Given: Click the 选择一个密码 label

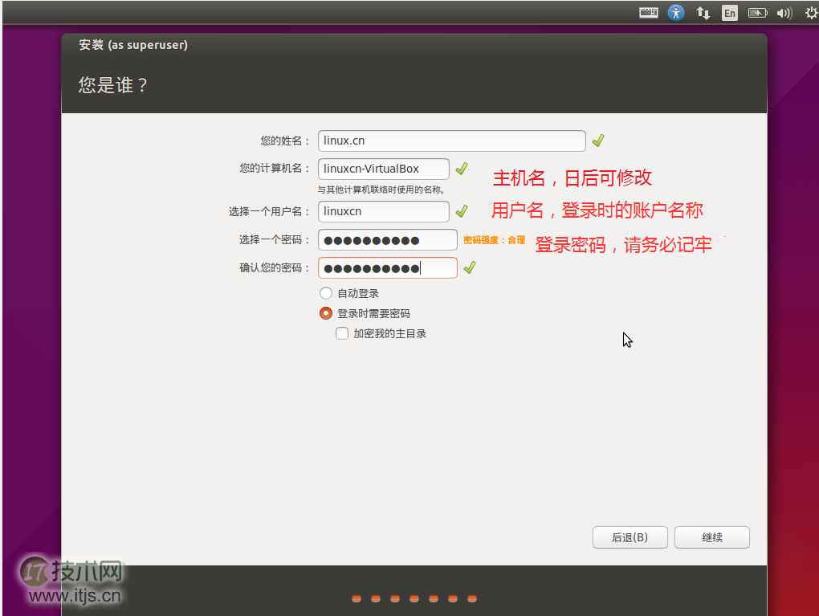Looking at the screenshot, I should (x=275, y=240).
